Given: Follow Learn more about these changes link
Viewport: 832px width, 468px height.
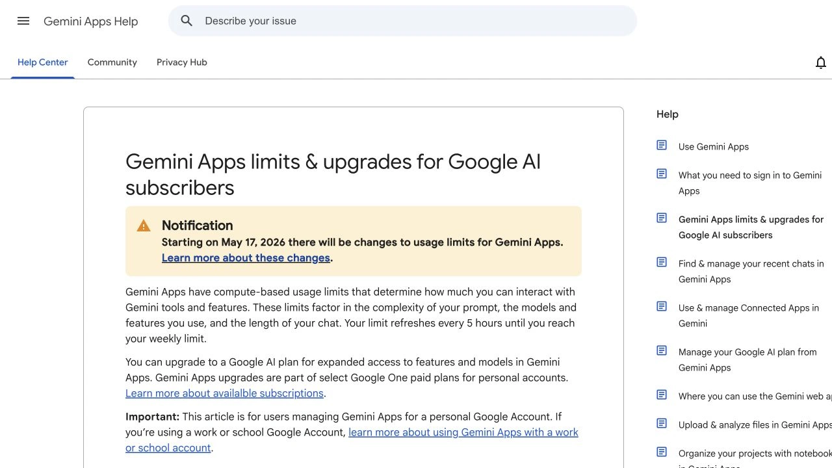Looking at the screenshot, I should pyautogui.click(x=246, y=258).
